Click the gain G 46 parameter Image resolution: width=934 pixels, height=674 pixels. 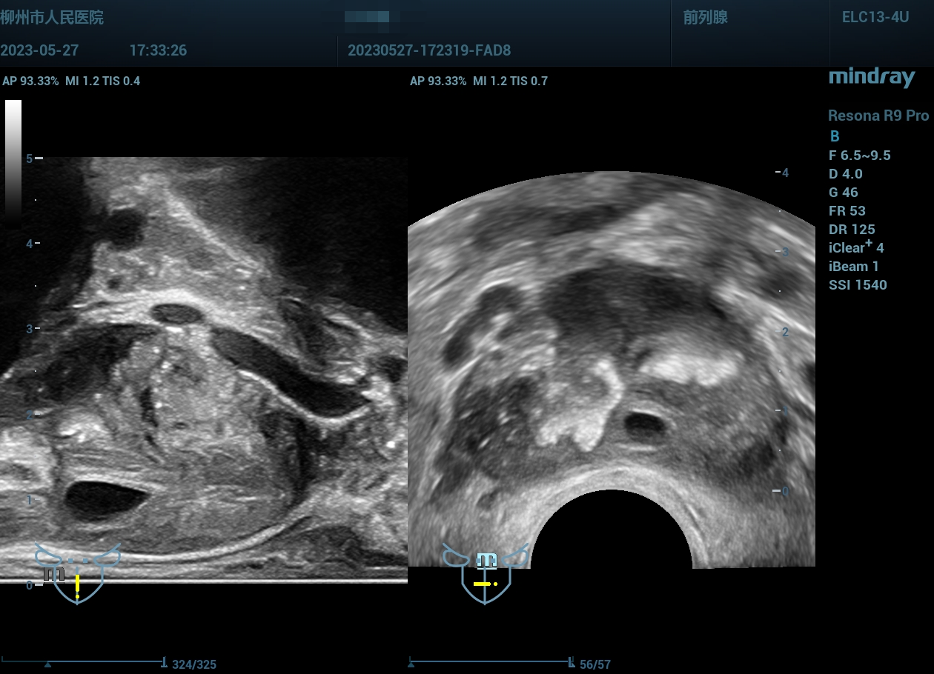pos(844,193)
